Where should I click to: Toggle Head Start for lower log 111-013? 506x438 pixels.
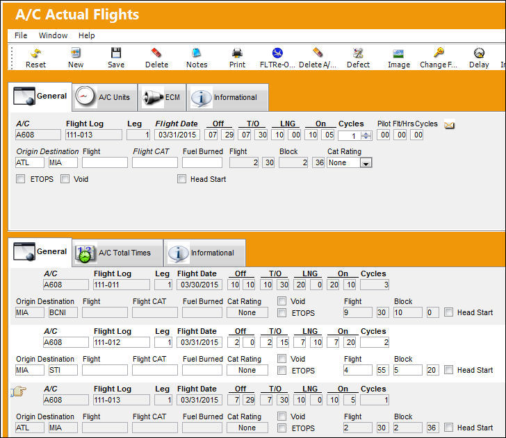[x=448, y=428]
